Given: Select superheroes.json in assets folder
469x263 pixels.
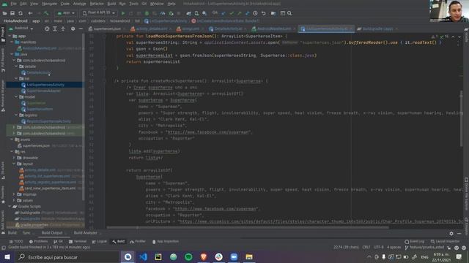Looking at the screenshot, I should 36,145.
